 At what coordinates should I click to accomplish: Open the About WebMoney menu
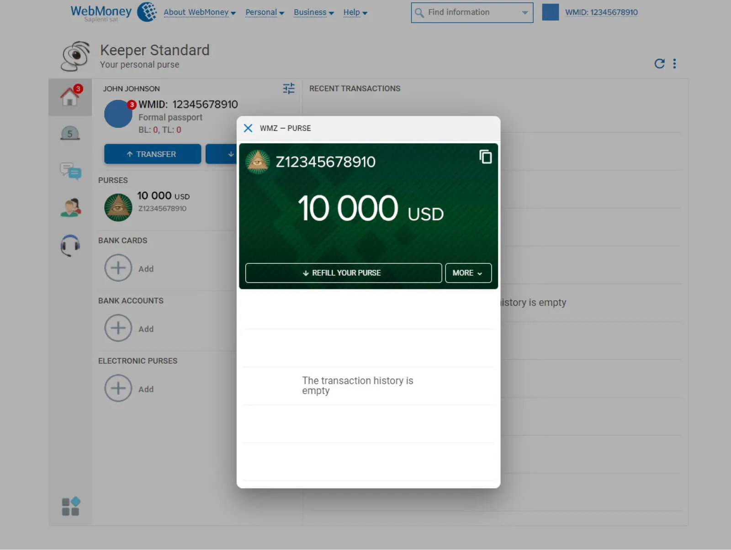click(200, 12)
